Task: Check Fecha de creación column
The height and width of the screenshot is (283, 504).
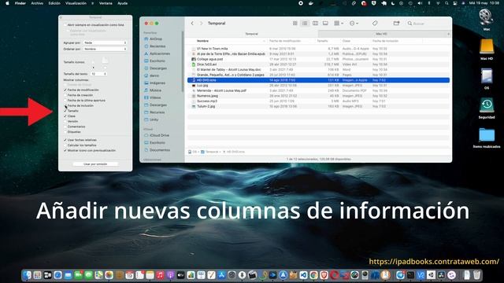Action: coord(65,95)
